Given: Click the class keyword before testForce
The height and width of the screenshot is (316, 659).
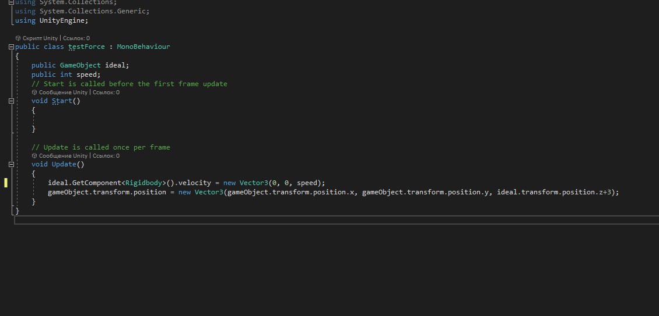Looking at the screenshot, I should [x=54, y=47].
